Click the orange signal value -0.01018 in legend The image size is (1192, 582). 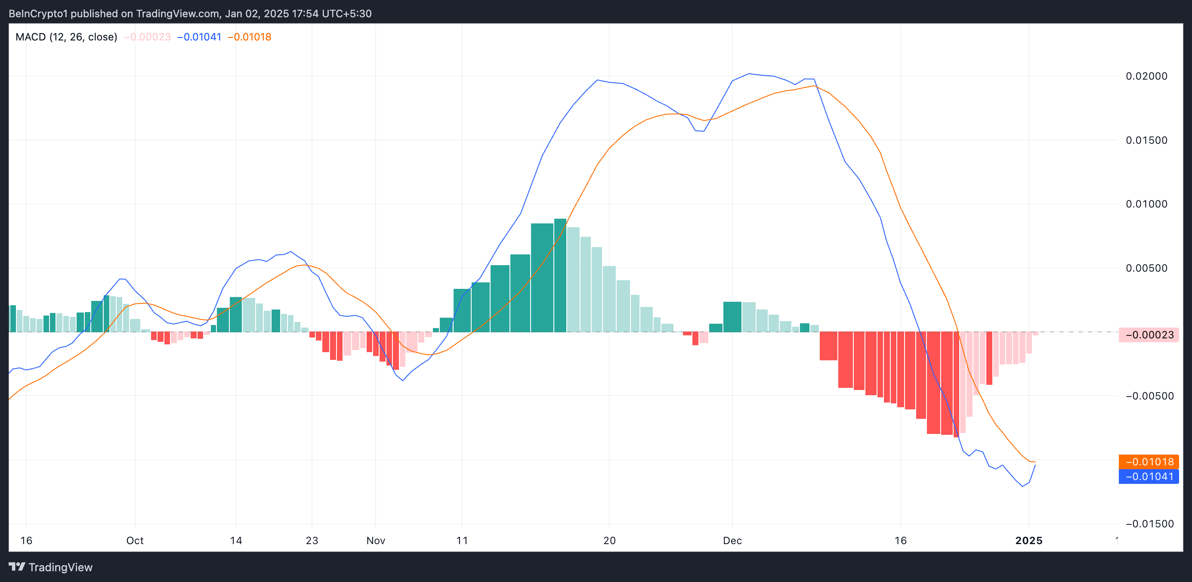(x=249, y=37)
